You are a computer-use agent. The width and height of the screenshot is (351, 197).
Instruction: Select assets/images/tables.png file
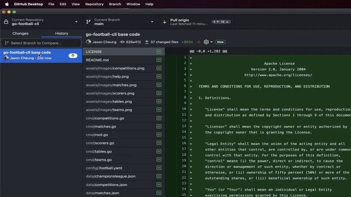coord(124,101)
